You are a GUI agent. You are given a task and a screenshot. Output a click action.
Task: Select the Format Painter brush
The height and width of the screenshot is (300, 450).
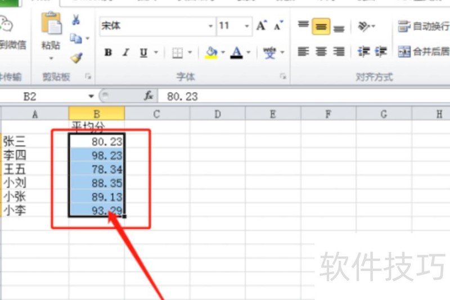click(76, 58)
